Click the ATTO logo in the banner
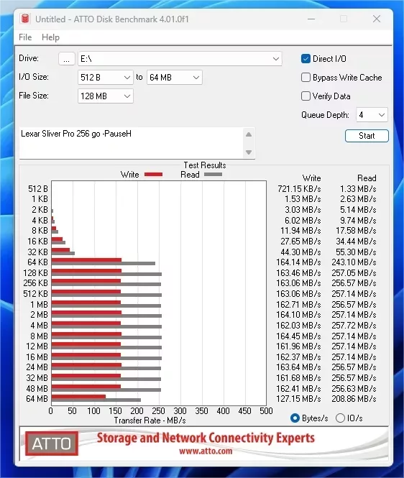The image size is (404, 478). (x=52, y=443)
